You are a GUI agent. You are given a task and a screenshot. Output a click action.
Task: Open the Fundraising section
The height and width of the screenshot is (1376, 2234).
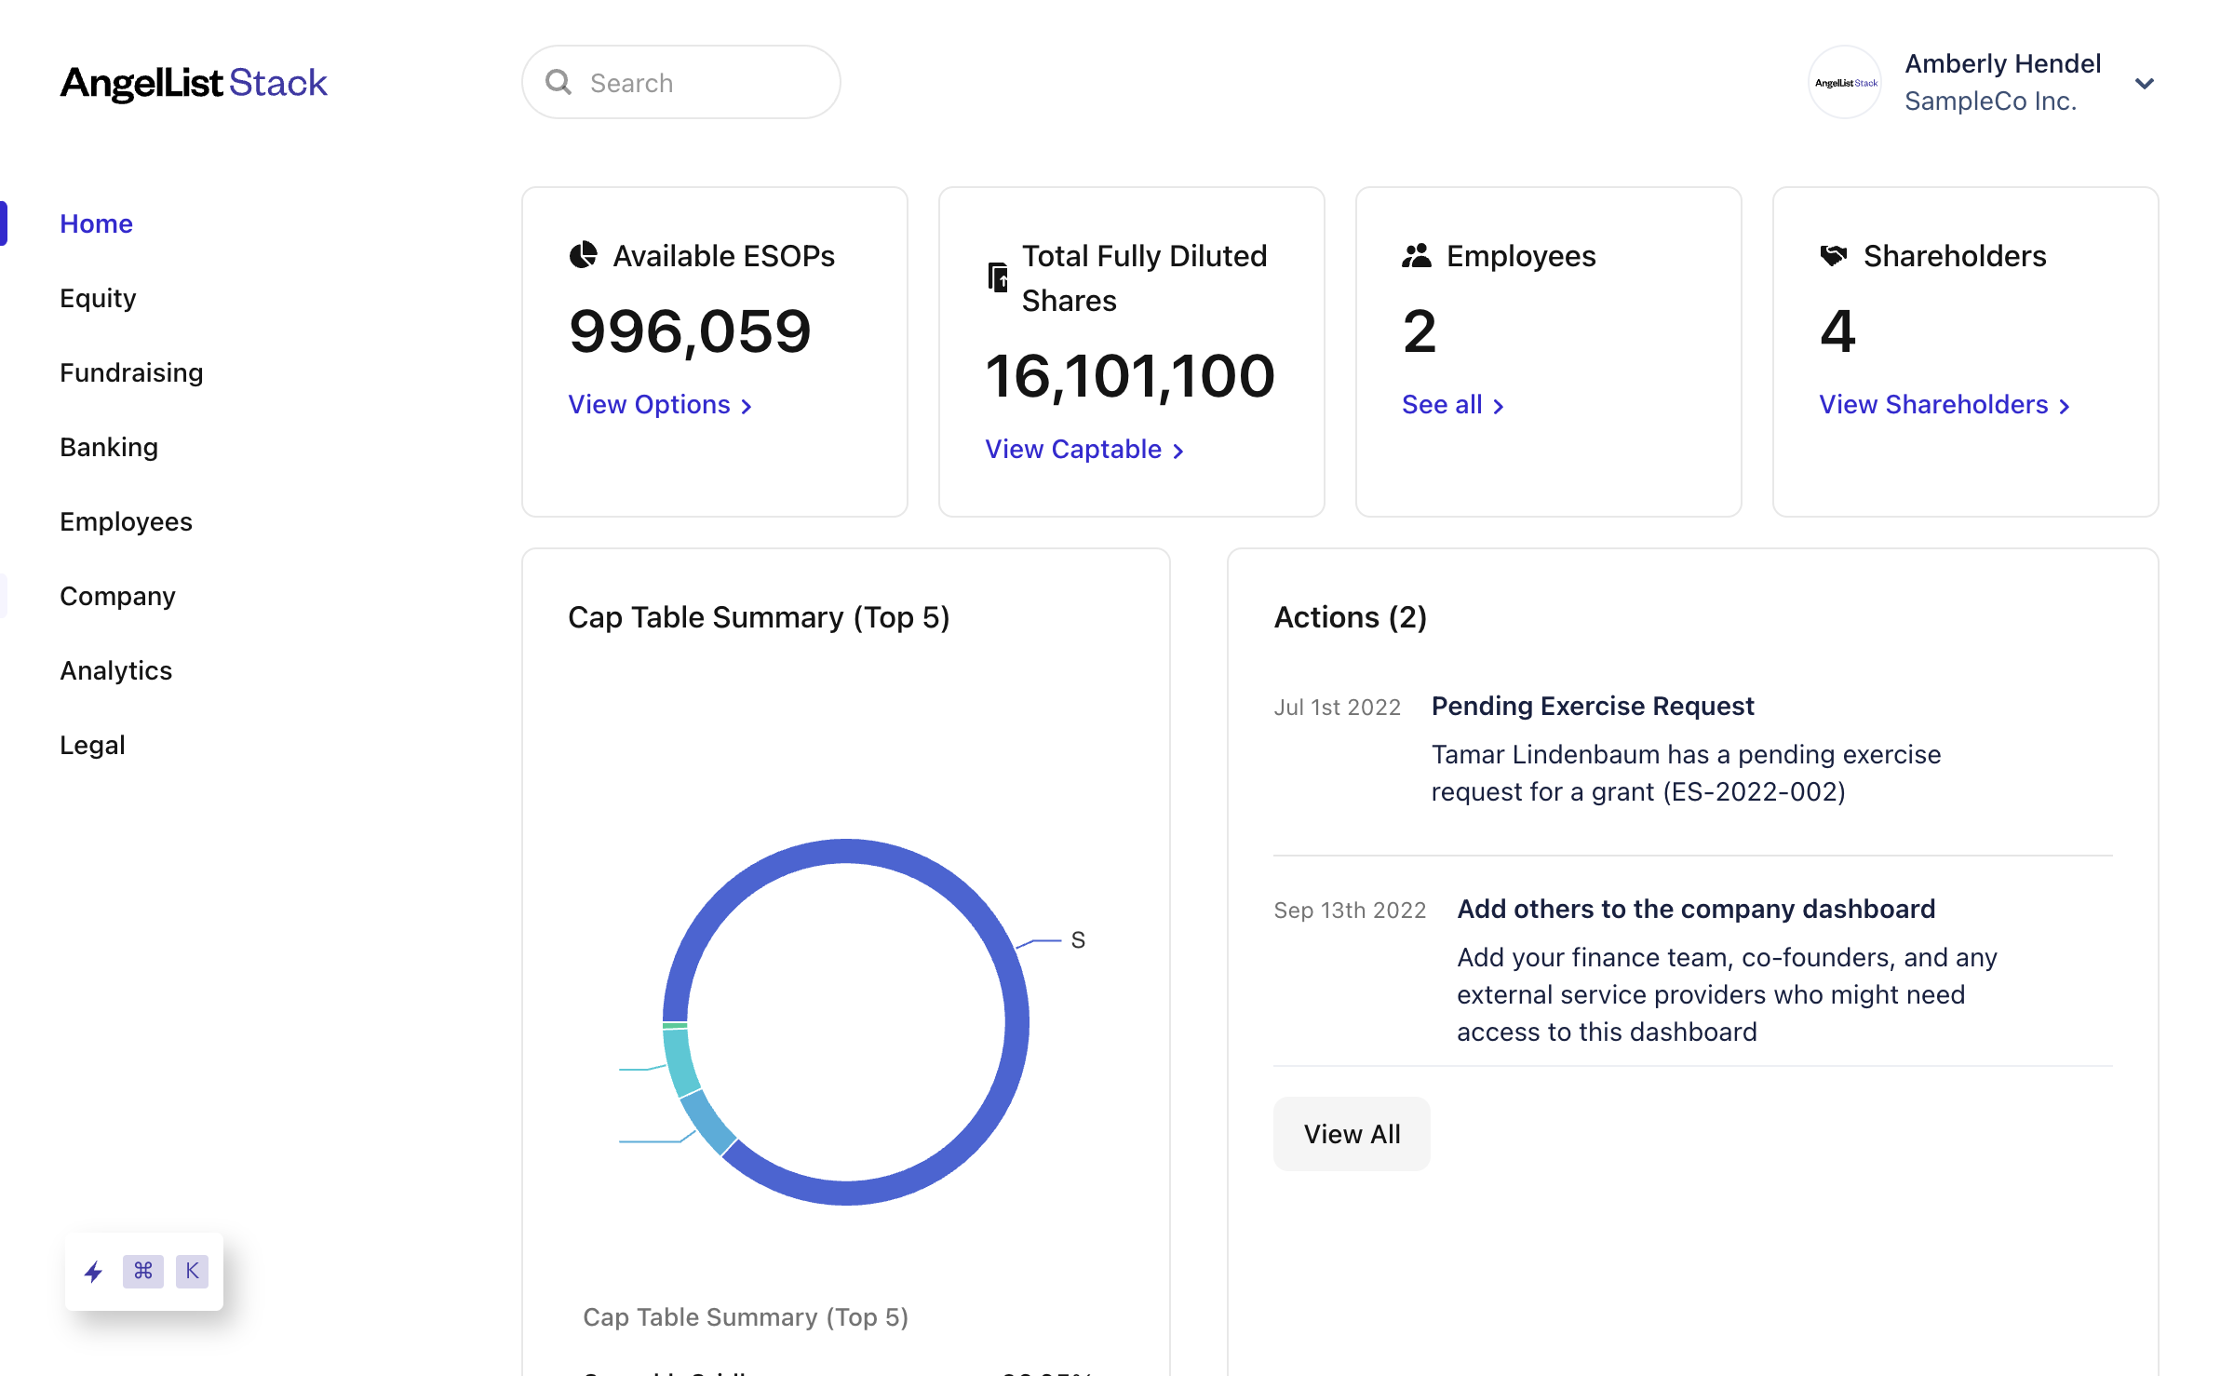tap(131, 372)
